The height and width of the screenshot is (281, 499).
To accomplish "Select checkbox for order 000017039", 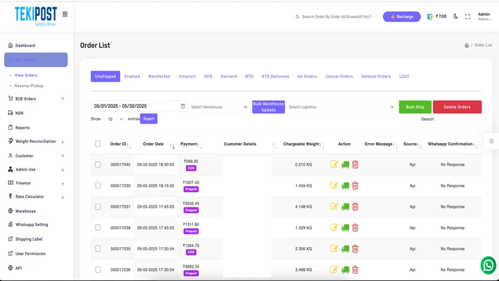I will (x=98, y=185).
